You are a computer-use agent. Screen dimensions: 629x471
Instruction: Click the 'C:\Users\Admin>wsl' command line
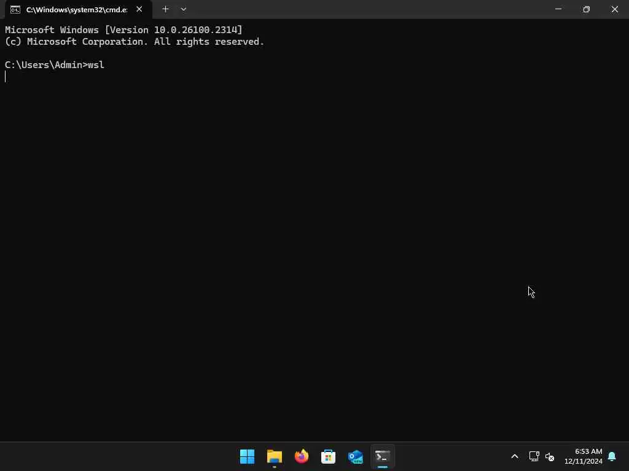coord(55,65)
